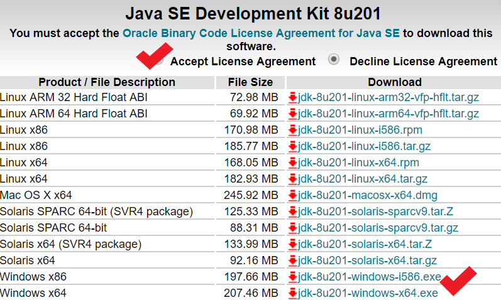Screen dimensions: 501x300
Task: Download the jdk-8u201-solaris-x64.tar.gz link
Action: point(368,260)
